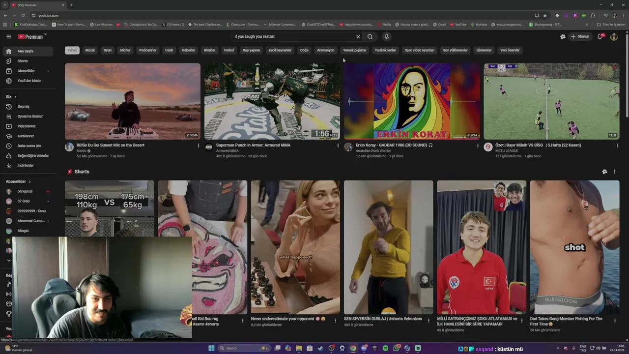This screenshot has height=354, width=629.
Task: Open options menu for Rüfüs Du Sol video
Action: click(199, 146)
